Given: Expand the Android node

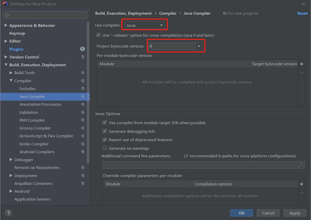Looking at the screenshot, I should click(11, 191).
